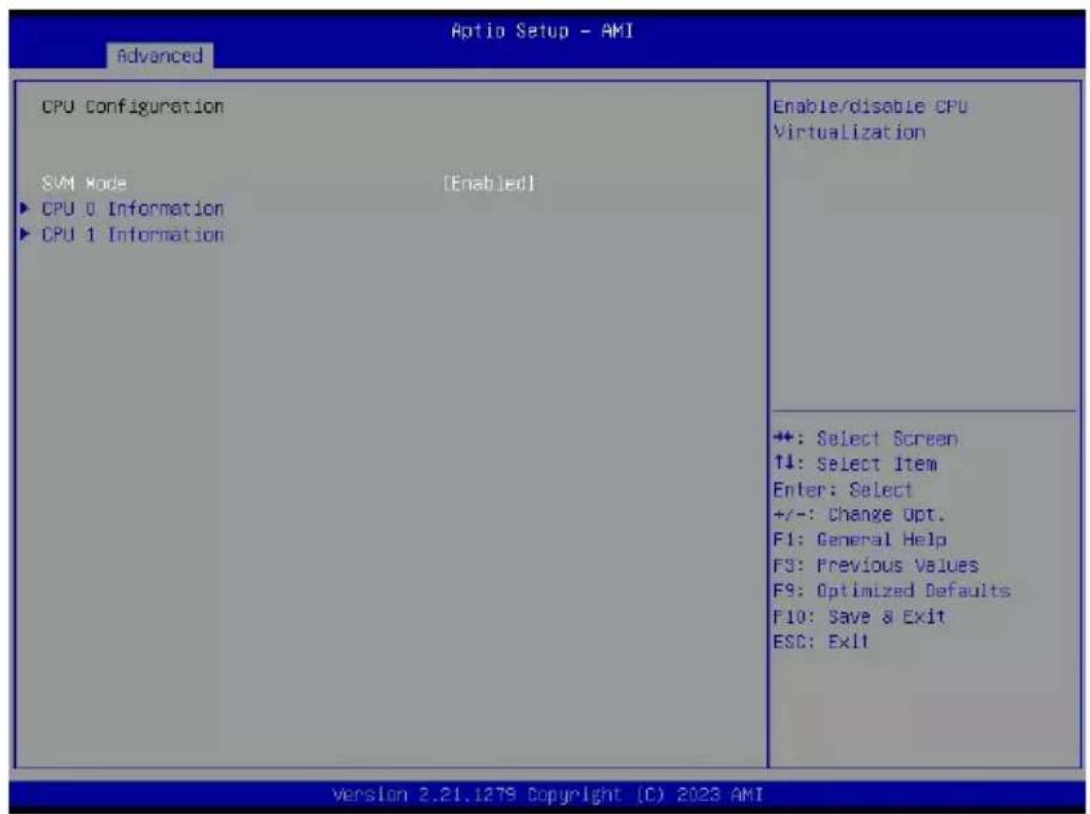The image size is (1090, 814).
Task: Click the arrow beside CPU 1 Information
Action: (x=25, y=234)
